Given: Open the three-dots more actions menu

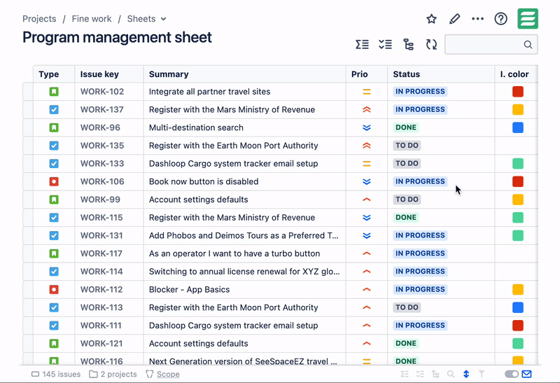Looking at the screenshot, I should (477, 19).
